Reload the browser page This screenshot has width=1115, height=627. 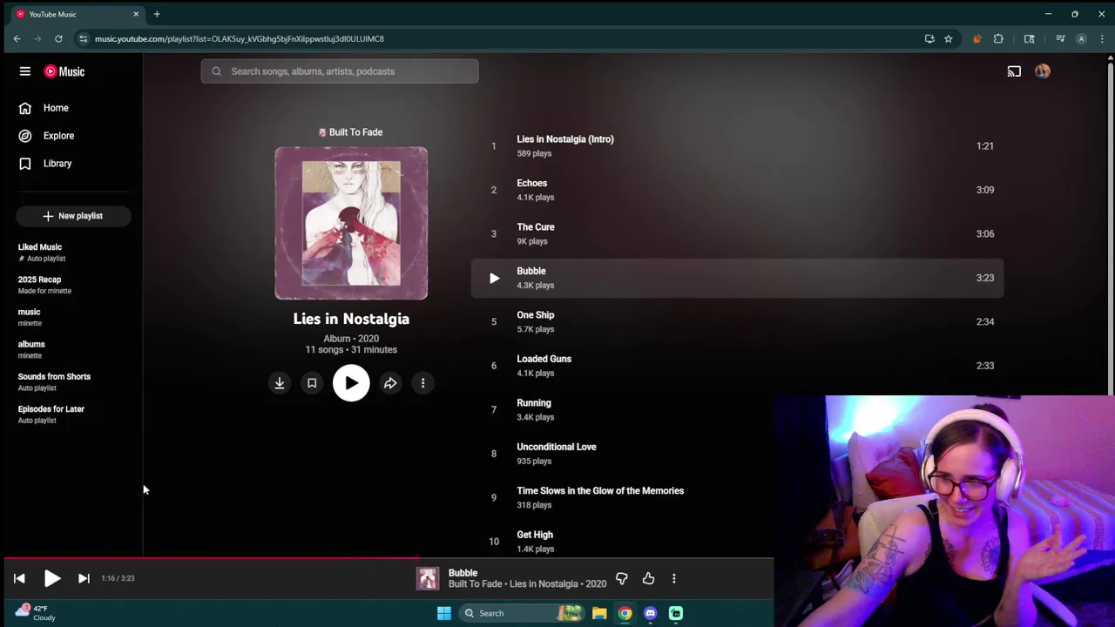click(x=58, y=38)
